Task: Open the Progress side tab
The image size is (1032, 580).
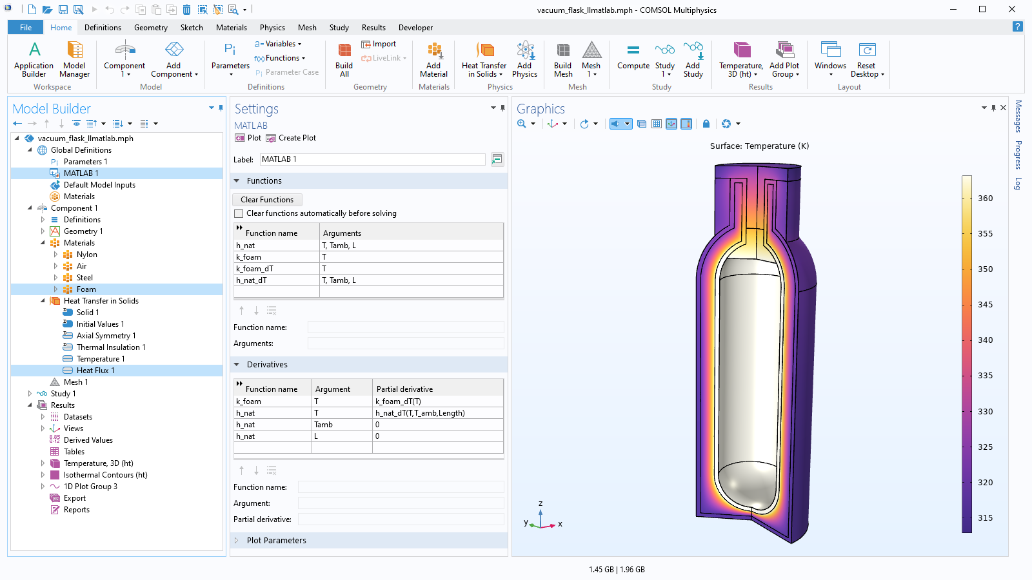Action: (x=1018, y=155)
